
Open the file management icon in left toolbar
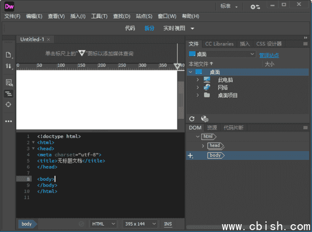(x=8, y=55)
